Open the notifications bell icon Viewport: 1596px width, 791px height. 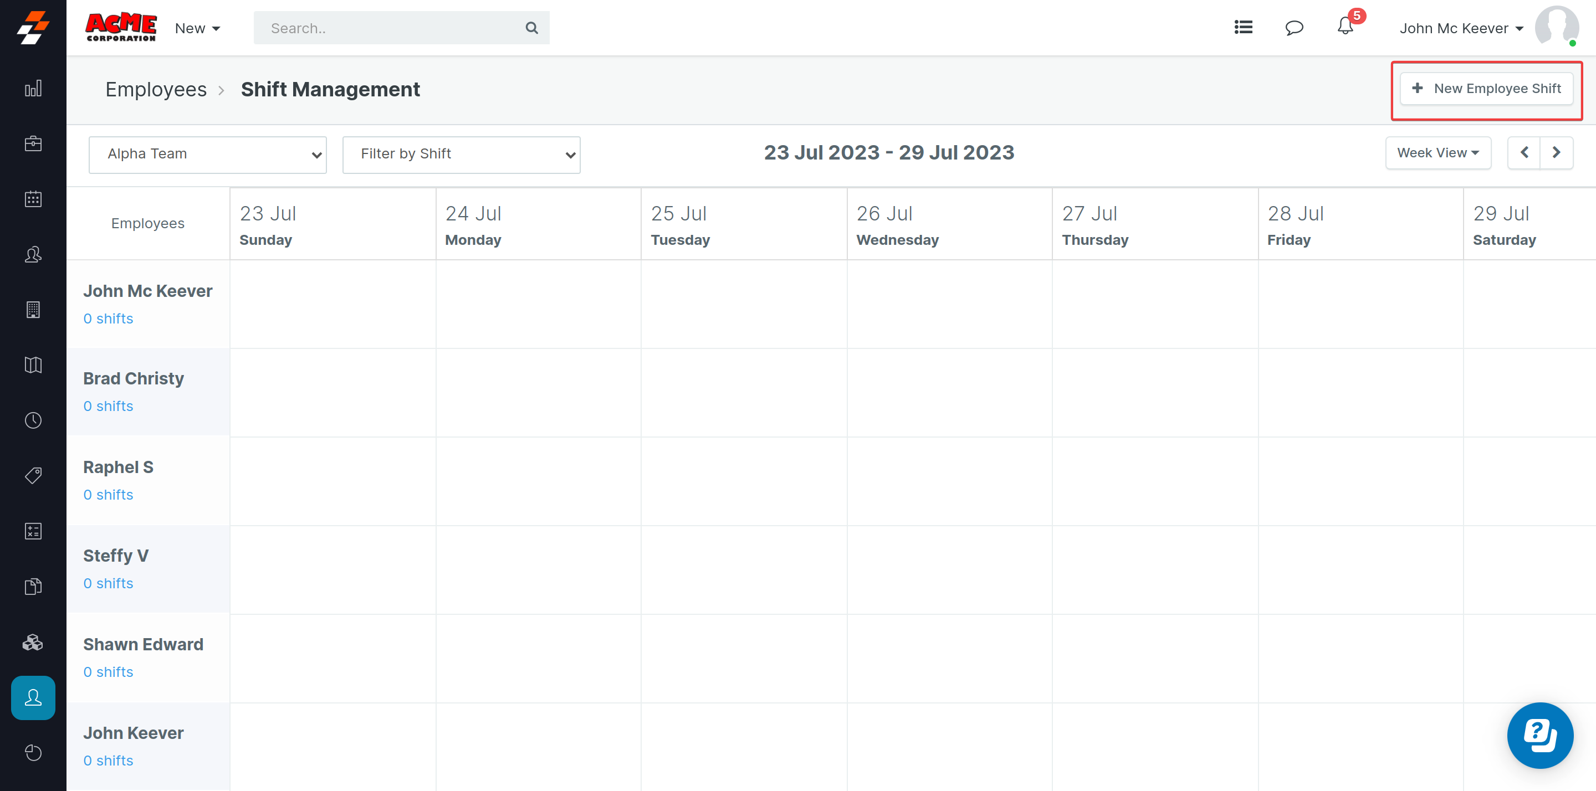[x=1344, y=27]
